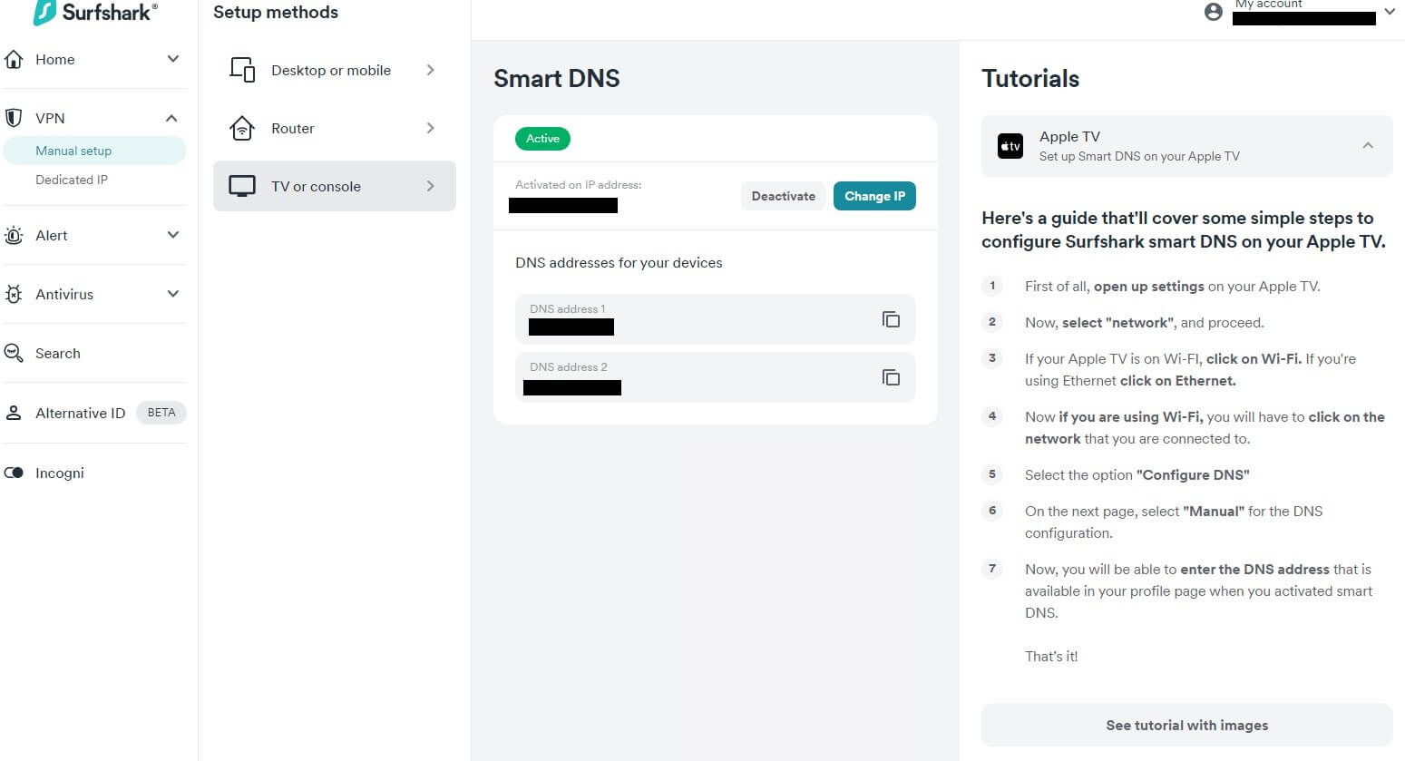Click the BETA badge

[161, 413]
